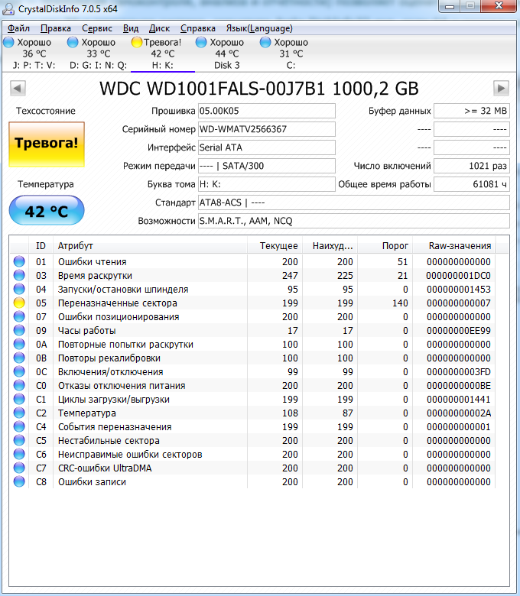Click status icon for 0C Включения/отключения
This screenshot has width=520, height=596.
19,371
